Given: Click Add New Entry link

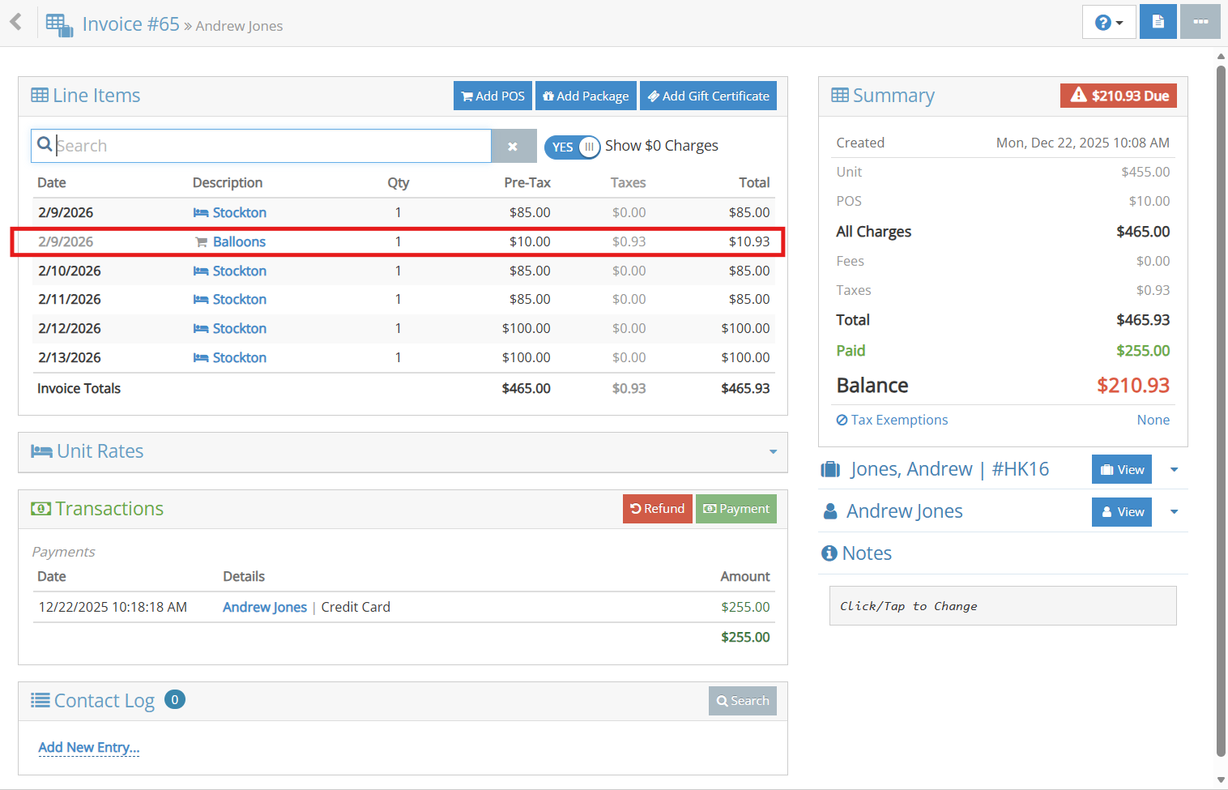Looking at the screenshot, I should [x=89, y=747].
